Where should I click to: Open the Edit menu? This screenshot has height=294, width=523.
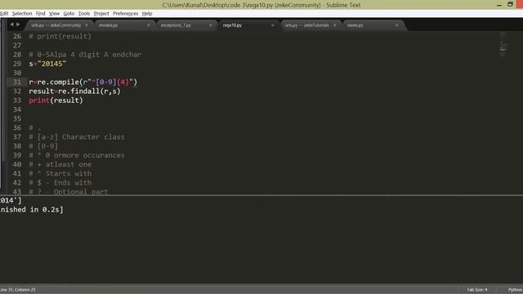coord(4,13)
